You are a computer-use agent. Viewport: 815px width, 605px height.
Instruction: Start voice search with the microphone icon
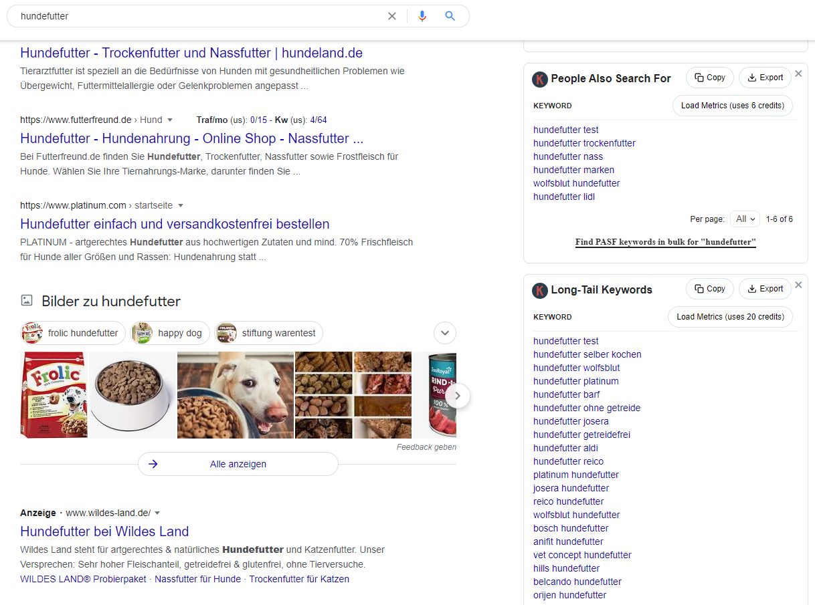tap(422, 16)
